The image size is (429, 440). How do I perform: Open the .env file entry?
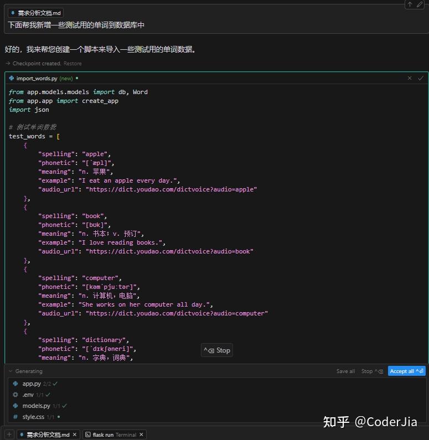(28, 395)
